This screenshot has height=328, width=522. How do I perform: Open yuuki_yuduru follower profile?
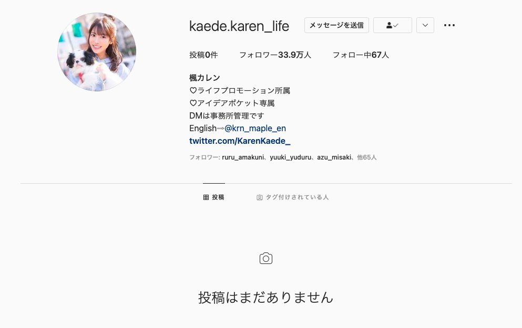(x=290, y=157)
